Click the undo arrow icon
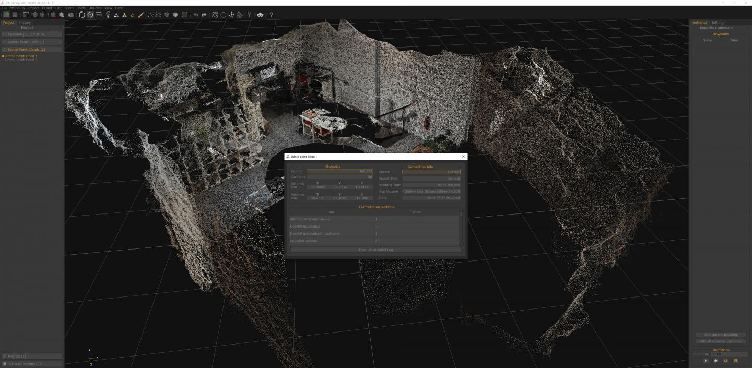 (196, 15)
